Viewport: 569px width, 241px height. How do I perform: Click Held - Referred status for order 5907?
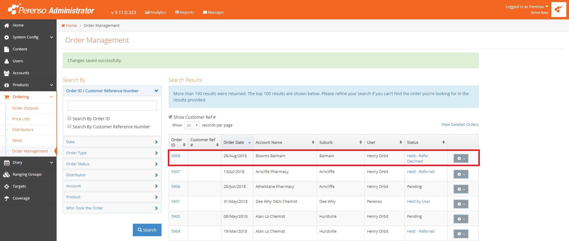(421, 172)
